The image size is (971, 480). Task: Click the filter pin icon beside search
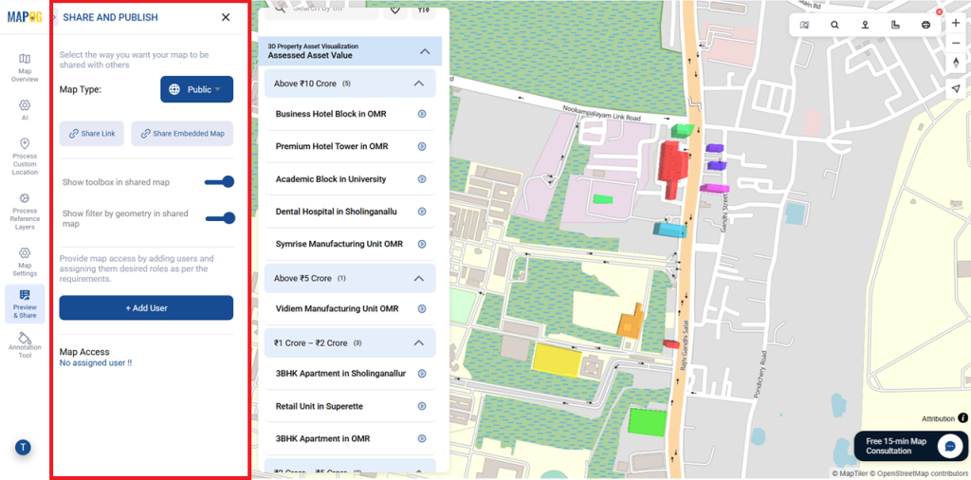pyautogui.click(x=423, y=9)
